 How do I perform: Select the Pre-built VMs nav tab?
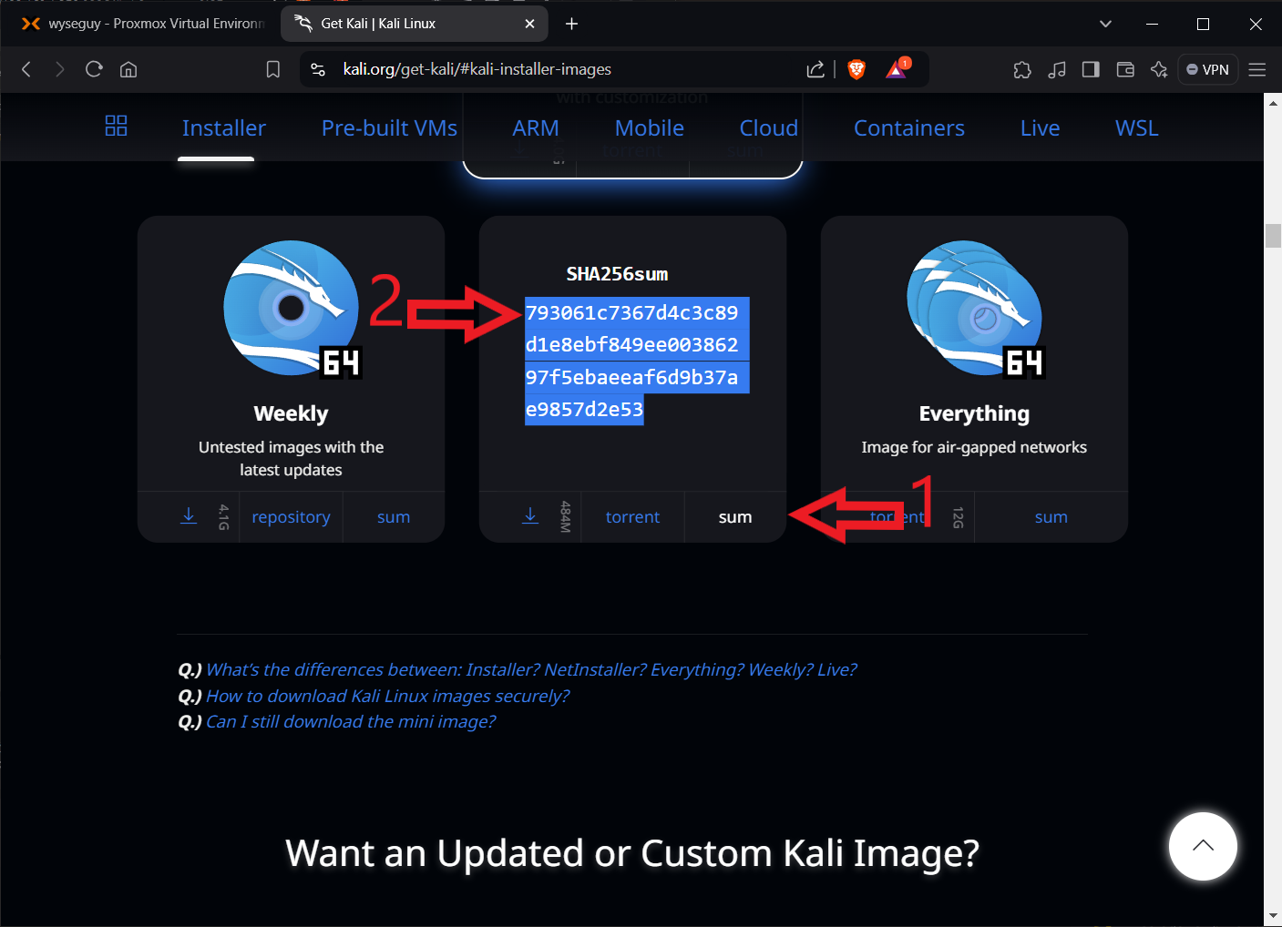pyautogui.click(x=389, y=128)
